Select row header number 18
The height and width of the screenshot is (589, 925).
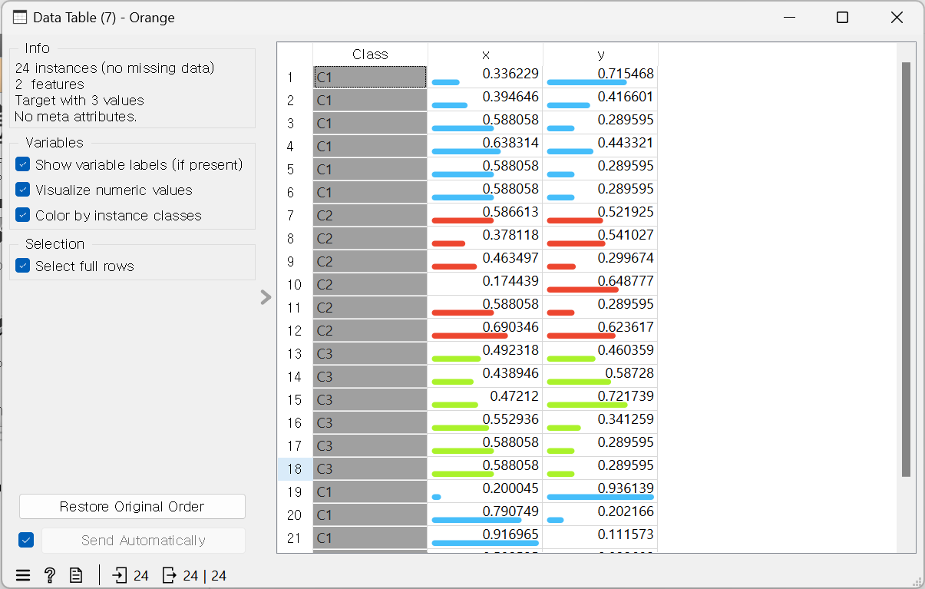295,469
